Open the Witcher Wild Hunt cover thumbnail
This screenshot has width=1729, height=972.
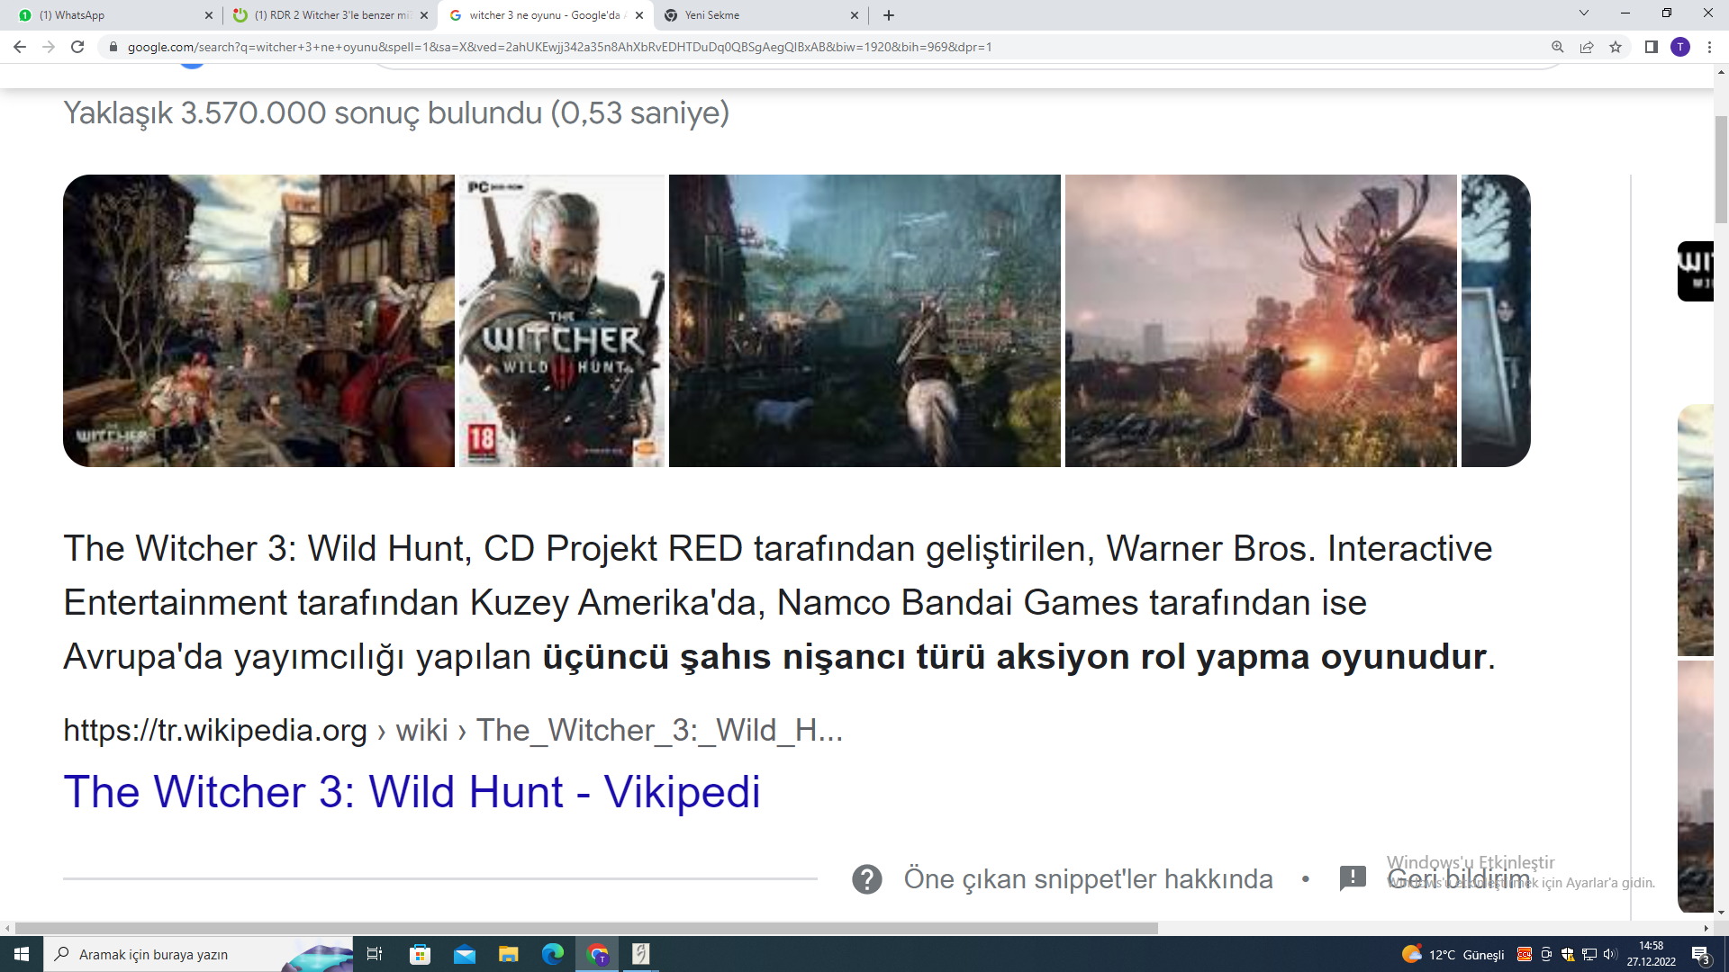point(562,320)
